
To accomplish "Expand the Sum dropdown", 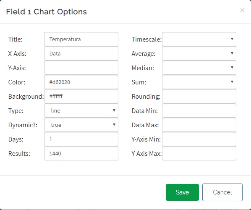I will [x=199, y=82].
